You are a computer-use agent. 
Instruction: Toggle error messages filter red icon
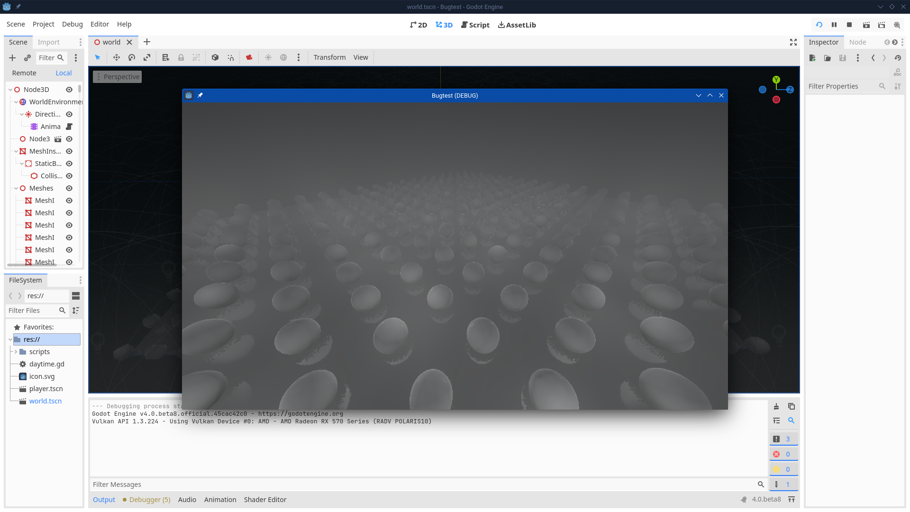[x=783, y=454]
